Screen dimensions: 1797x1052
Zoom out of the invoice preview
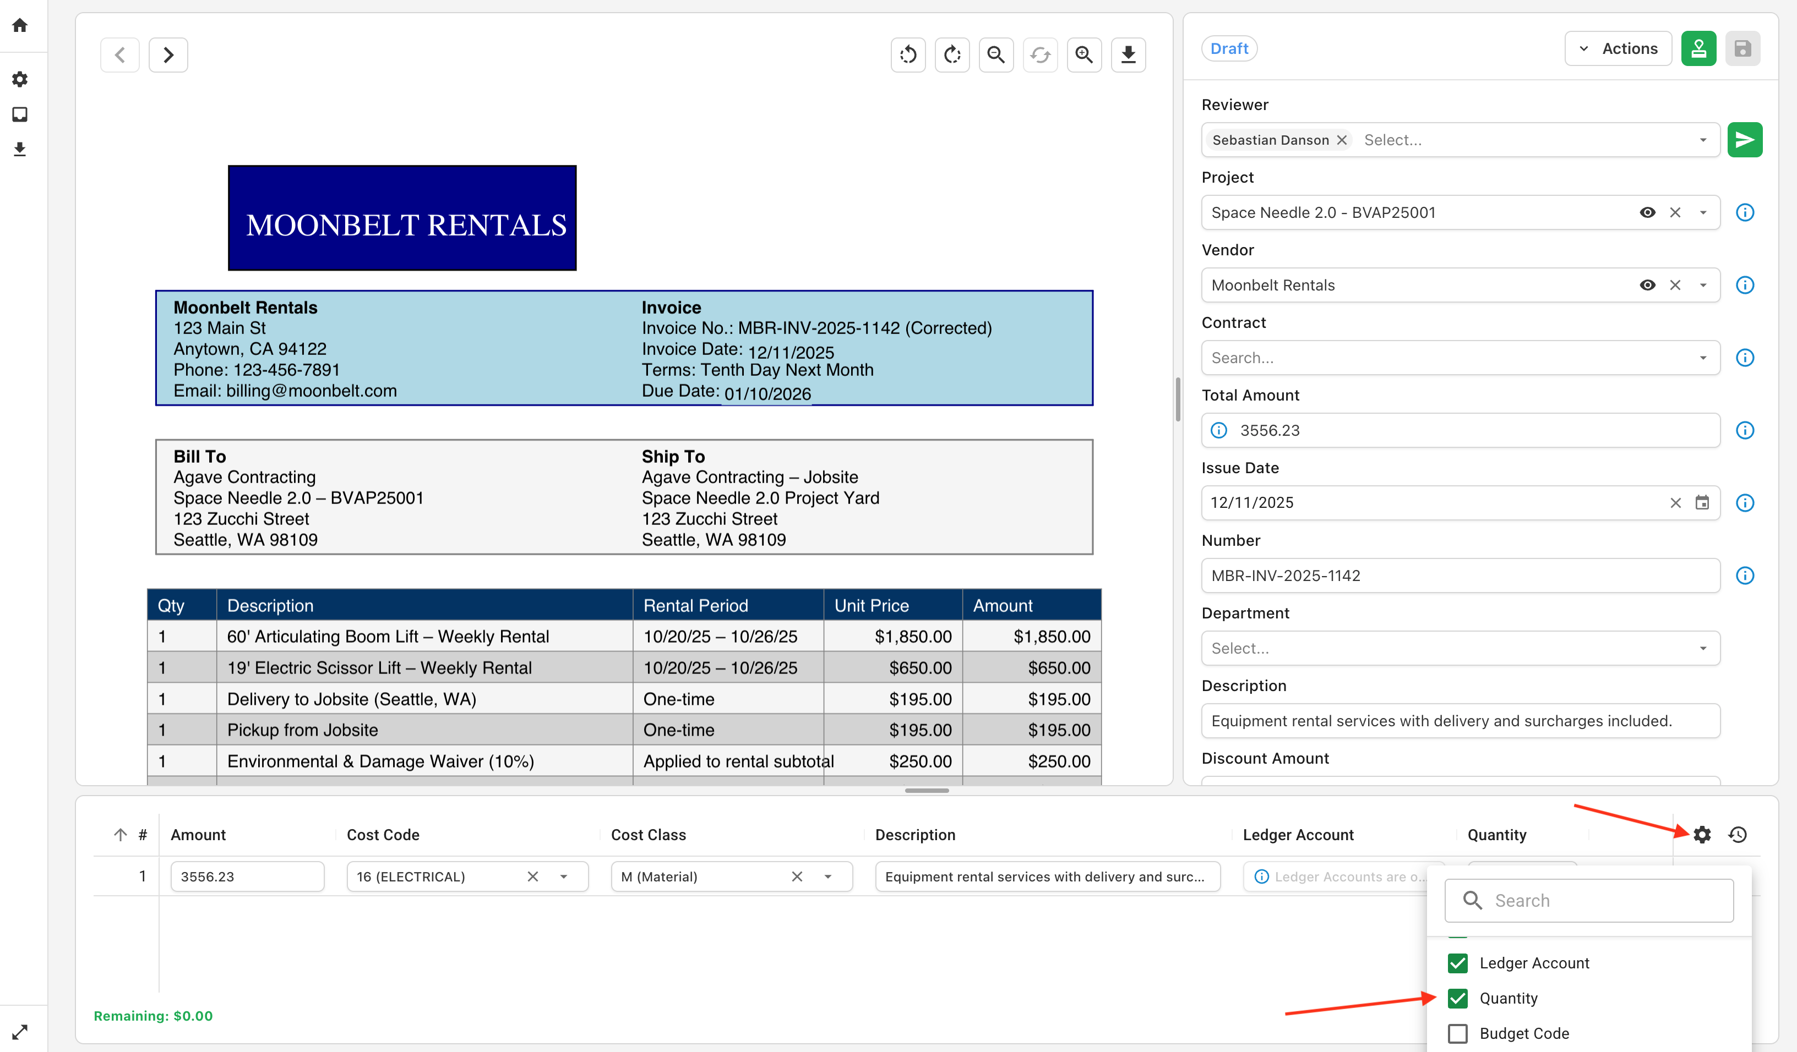coord(996,55)
